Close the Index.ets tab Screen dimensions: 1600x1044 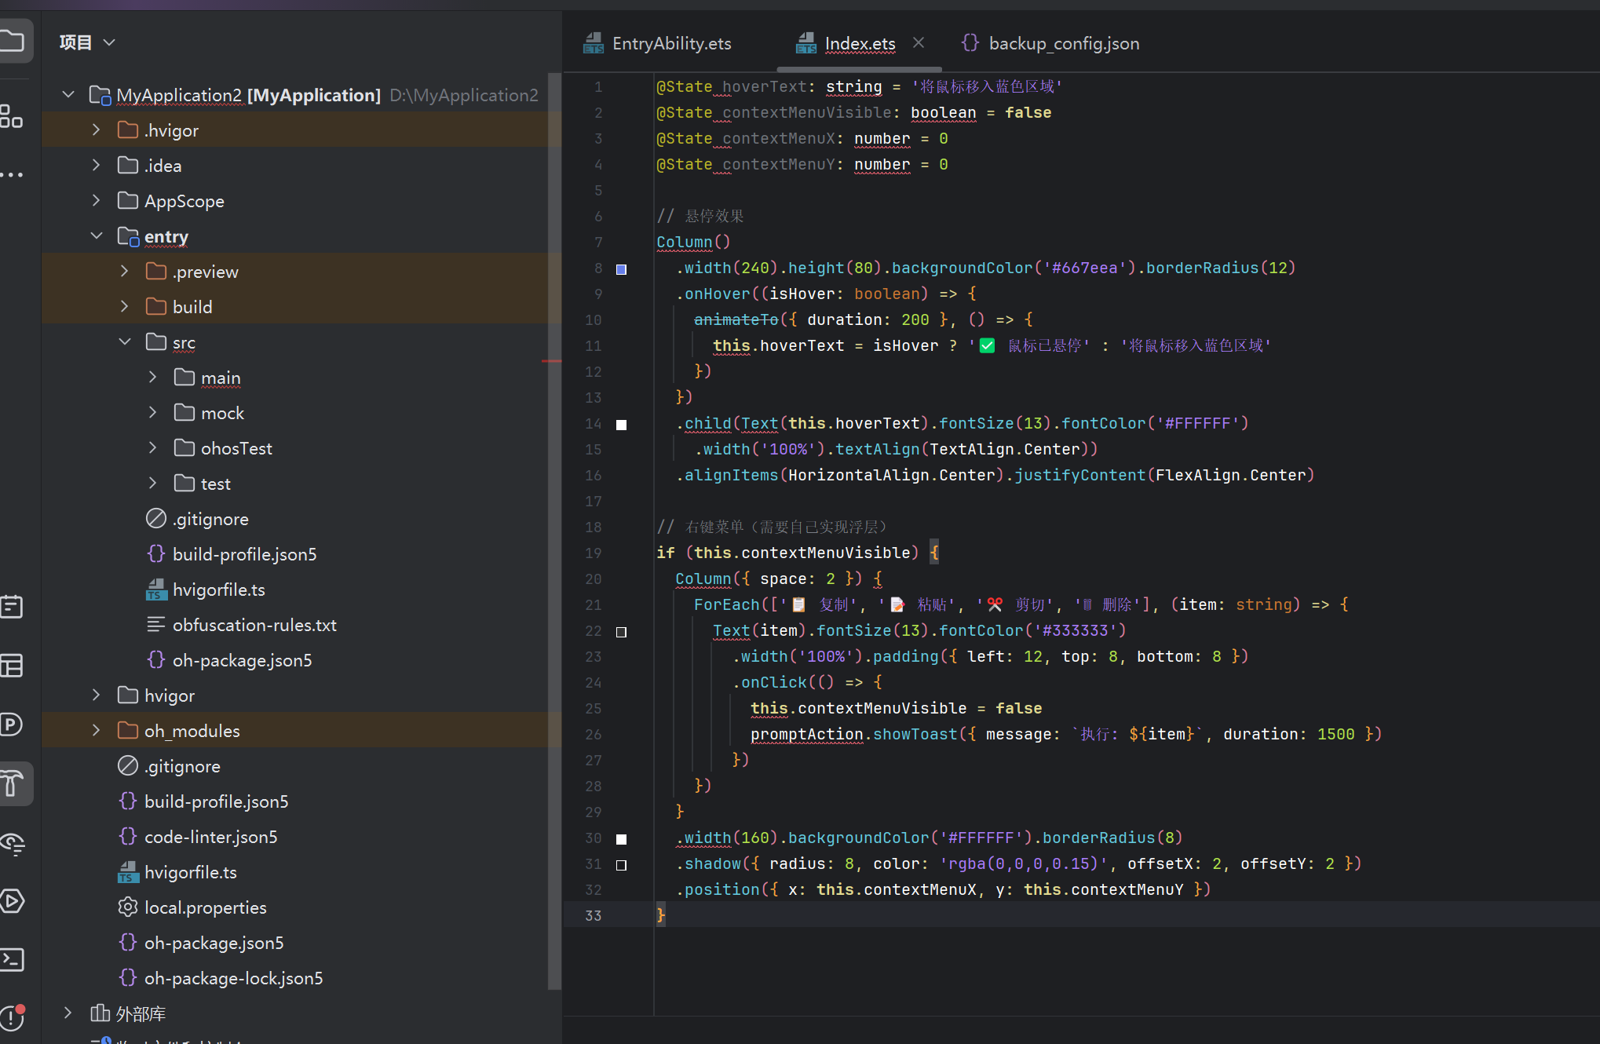point(918,42)
